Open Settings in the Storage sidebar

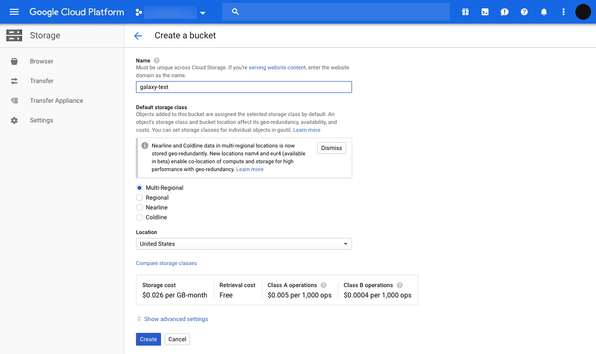41,120
